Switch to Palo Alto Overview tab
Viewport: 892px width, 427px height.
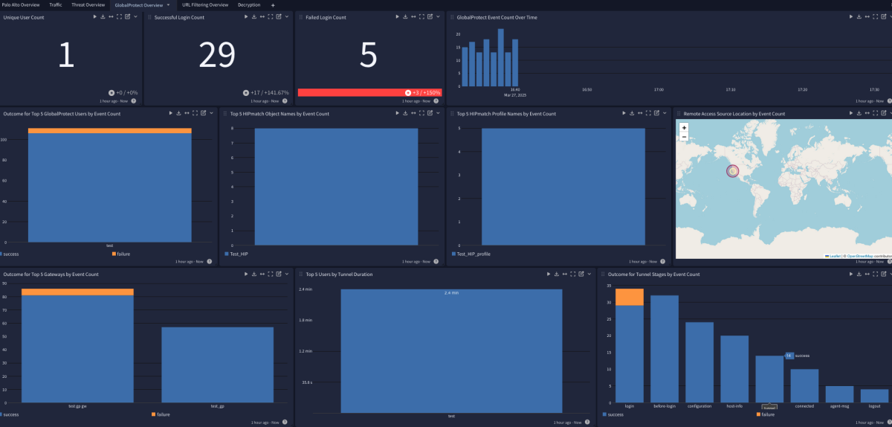click(x=21, y=4)
